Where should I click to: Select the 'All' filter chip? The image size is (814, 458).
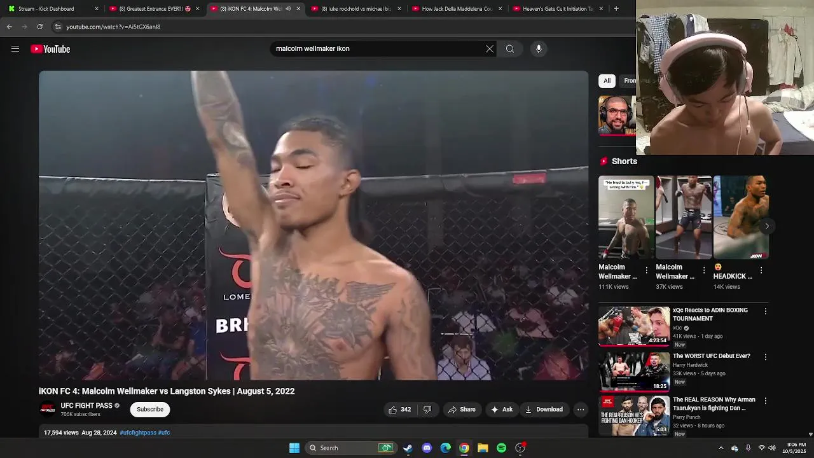pyautogui.click(x=607, y=81)
